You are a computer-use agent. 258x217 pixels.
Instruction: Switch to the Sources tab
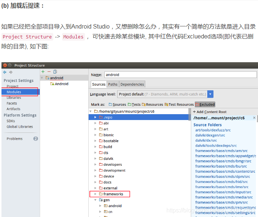(x=99, y=84)
